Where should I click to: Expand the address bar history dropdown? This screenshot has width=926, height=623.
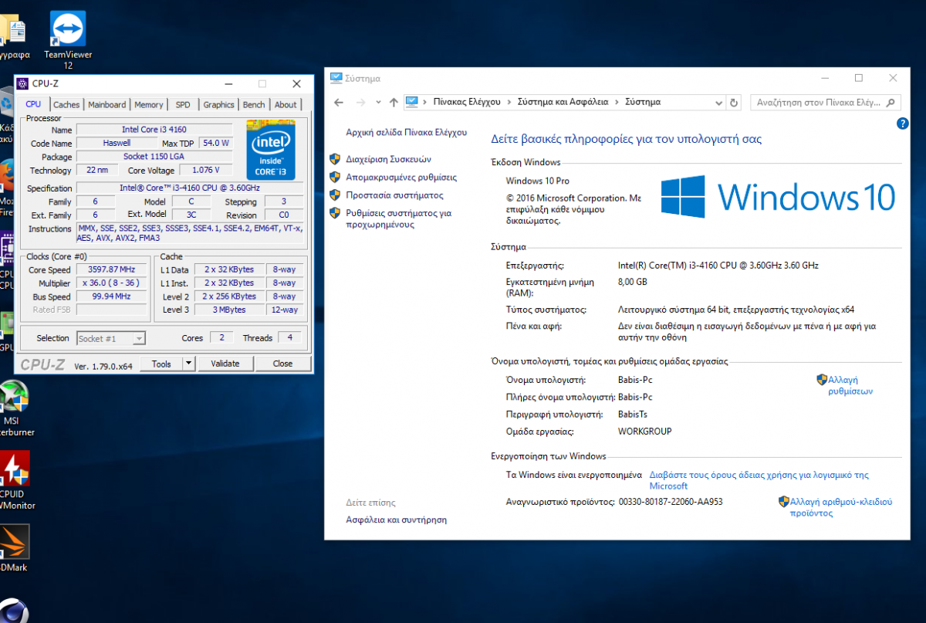[x=719, y=102]
